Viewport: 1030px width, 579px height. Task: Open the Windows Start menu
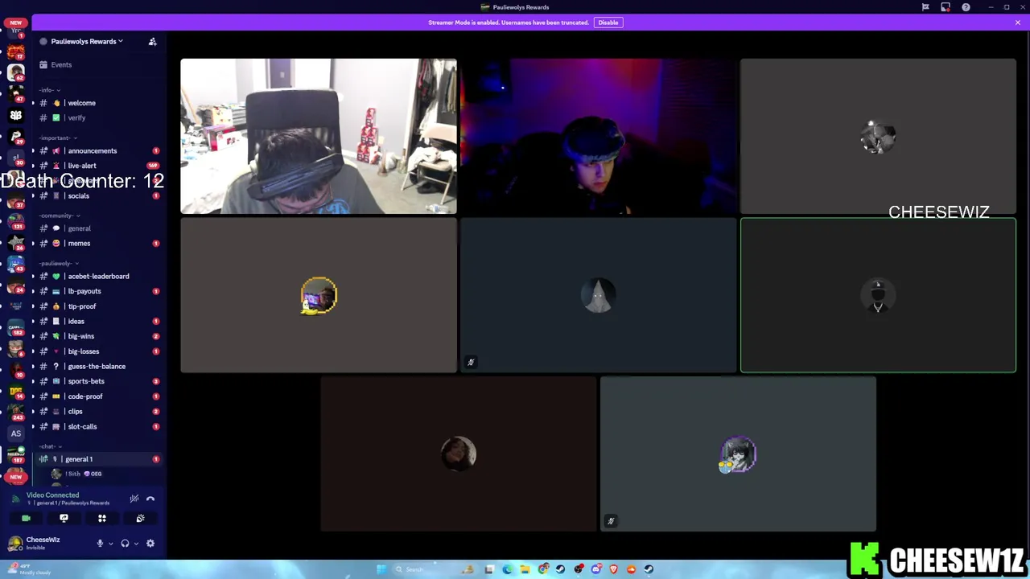point(381,569)
